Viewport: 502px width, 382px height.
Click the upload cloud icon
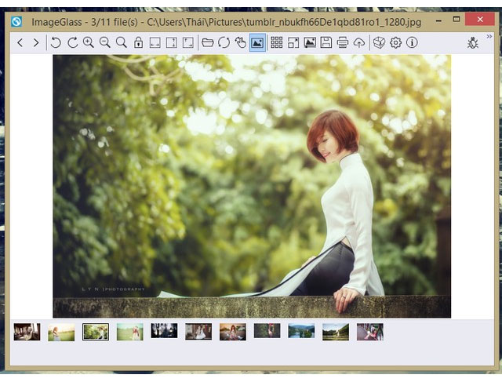click(x=359, y=42)
